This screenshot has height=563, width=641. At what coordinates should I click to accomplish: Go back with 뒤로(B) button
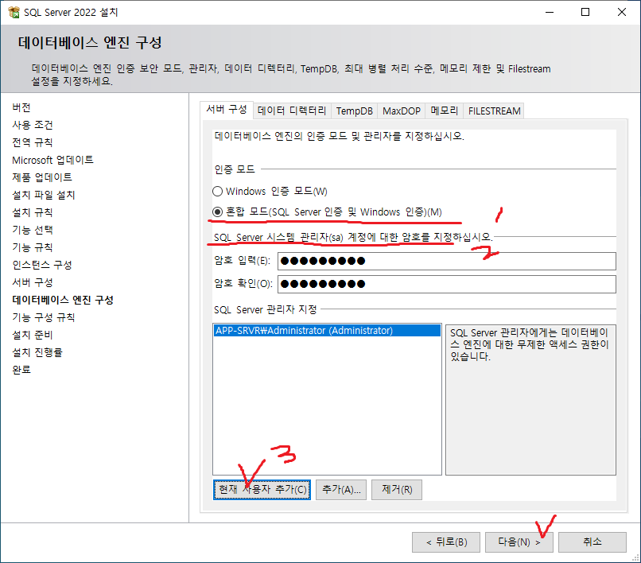pyautogui.click(x=446, y=542)
